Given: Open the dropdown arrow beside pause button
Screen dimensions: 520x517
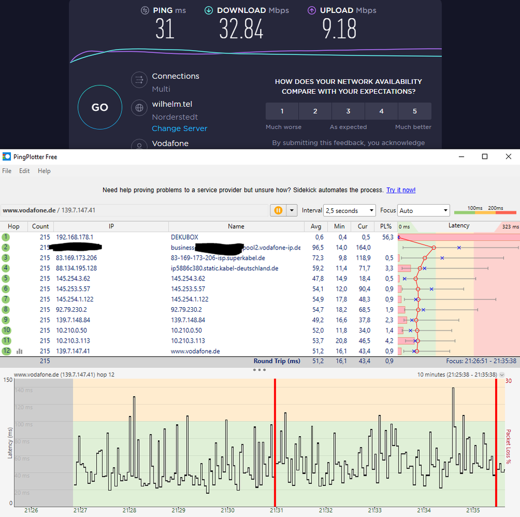Looking at the screenshot, I should pyautogui.click(x=292, y=210).
